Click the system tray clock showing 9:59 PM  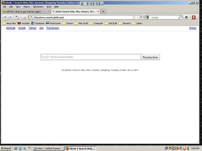tap(195, 149)
